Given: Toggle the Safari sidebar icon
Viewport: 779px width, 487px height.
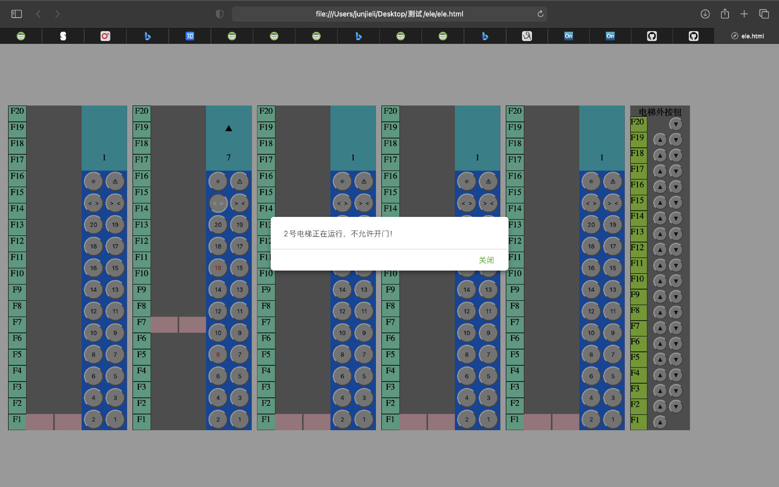Looking at the screenshot, I should click(17, 14).
